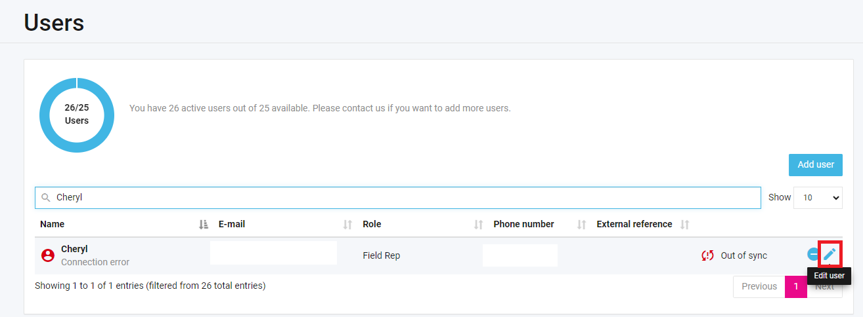Click the Out of sync status text
Screen dimensions: 863x317
point(743,255)
